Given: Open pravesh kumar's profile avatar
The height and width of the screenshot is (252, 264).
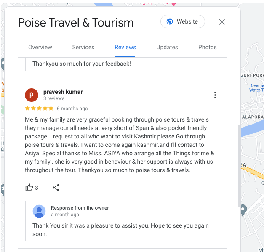Looking at the screenshot, I should coord(32,95).
